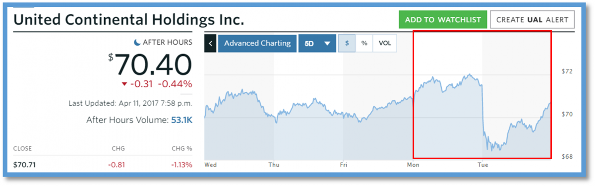Click the Tue marker on chart axis
Screen dimensions: 595x186
[482, 164]
